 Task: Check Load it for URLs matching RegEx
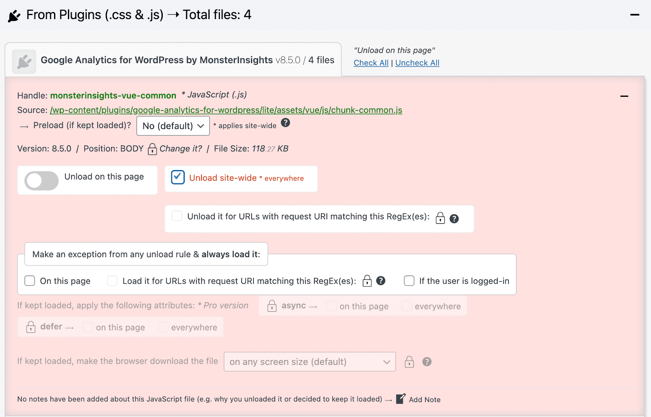(112, 281)
